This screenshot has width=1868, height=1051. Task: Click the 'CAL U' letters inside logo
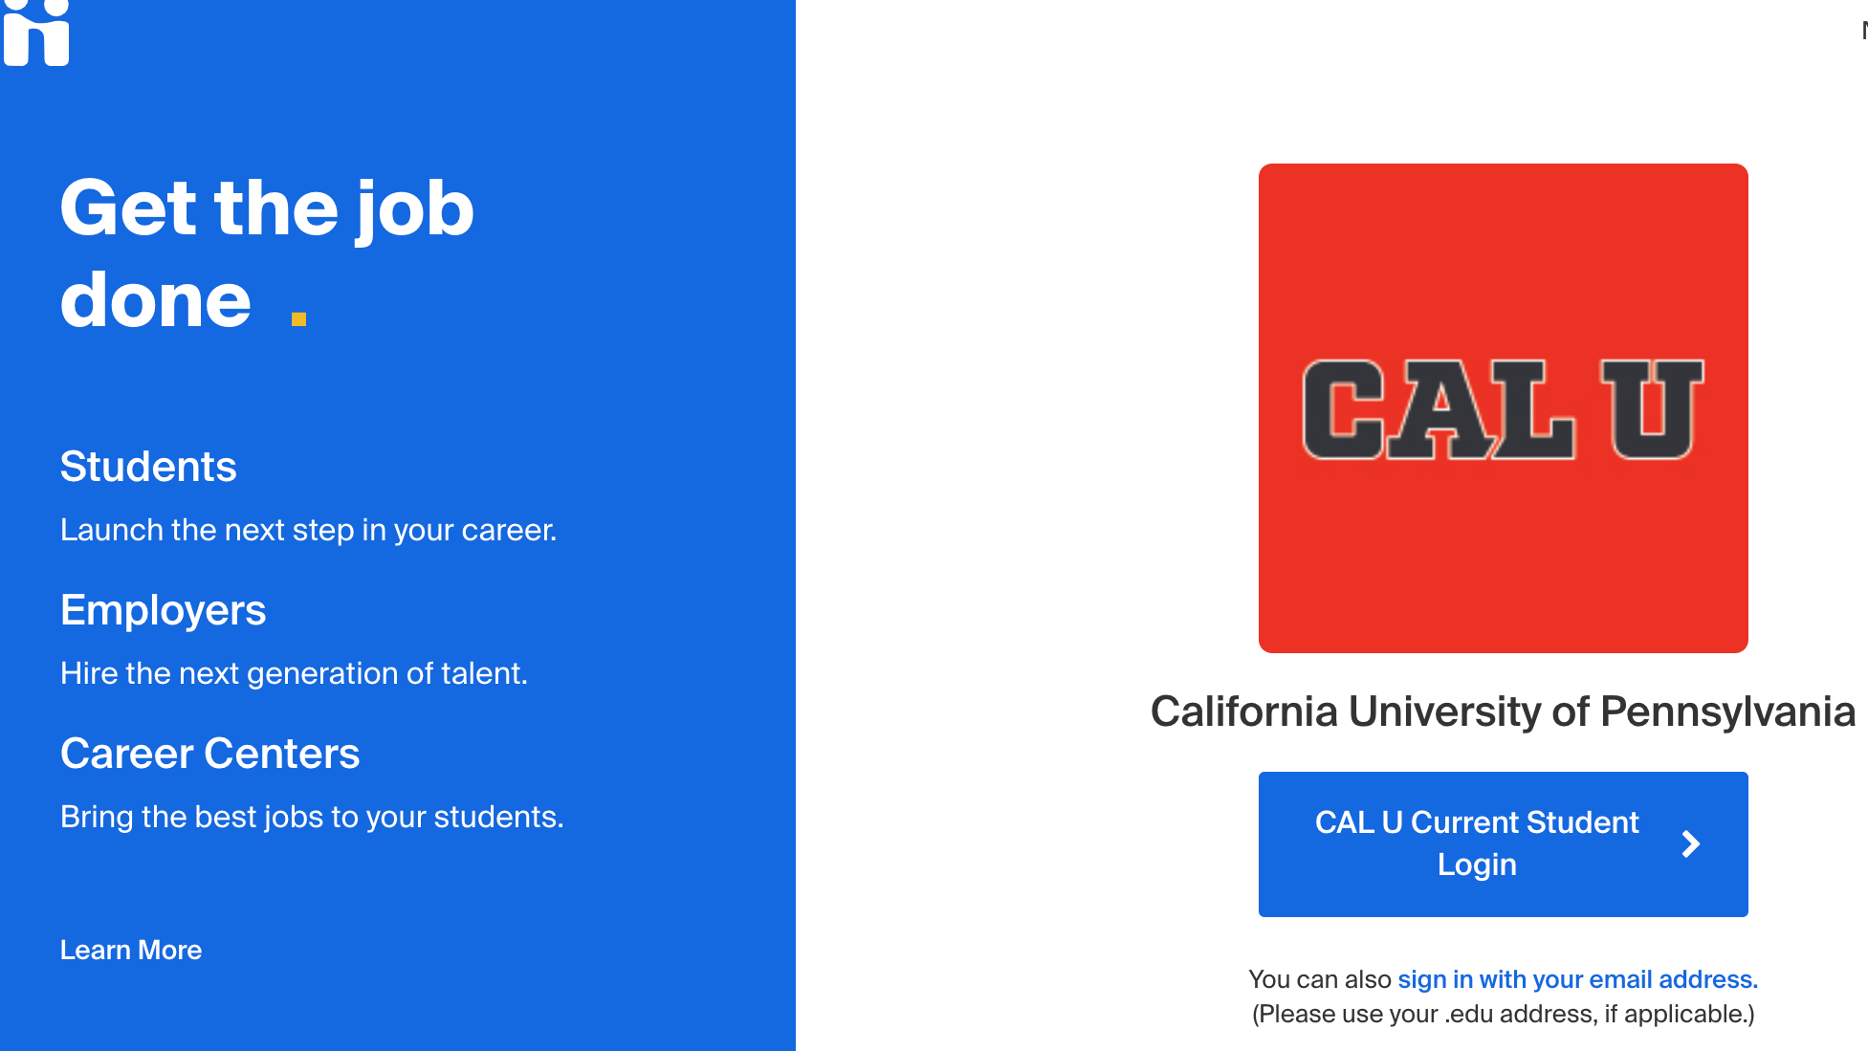pos(1503,409)
